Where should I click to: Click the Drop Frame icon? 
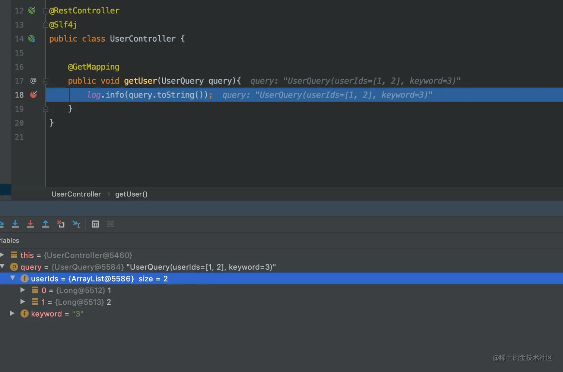pyautogui.click(x=61, y=224)
